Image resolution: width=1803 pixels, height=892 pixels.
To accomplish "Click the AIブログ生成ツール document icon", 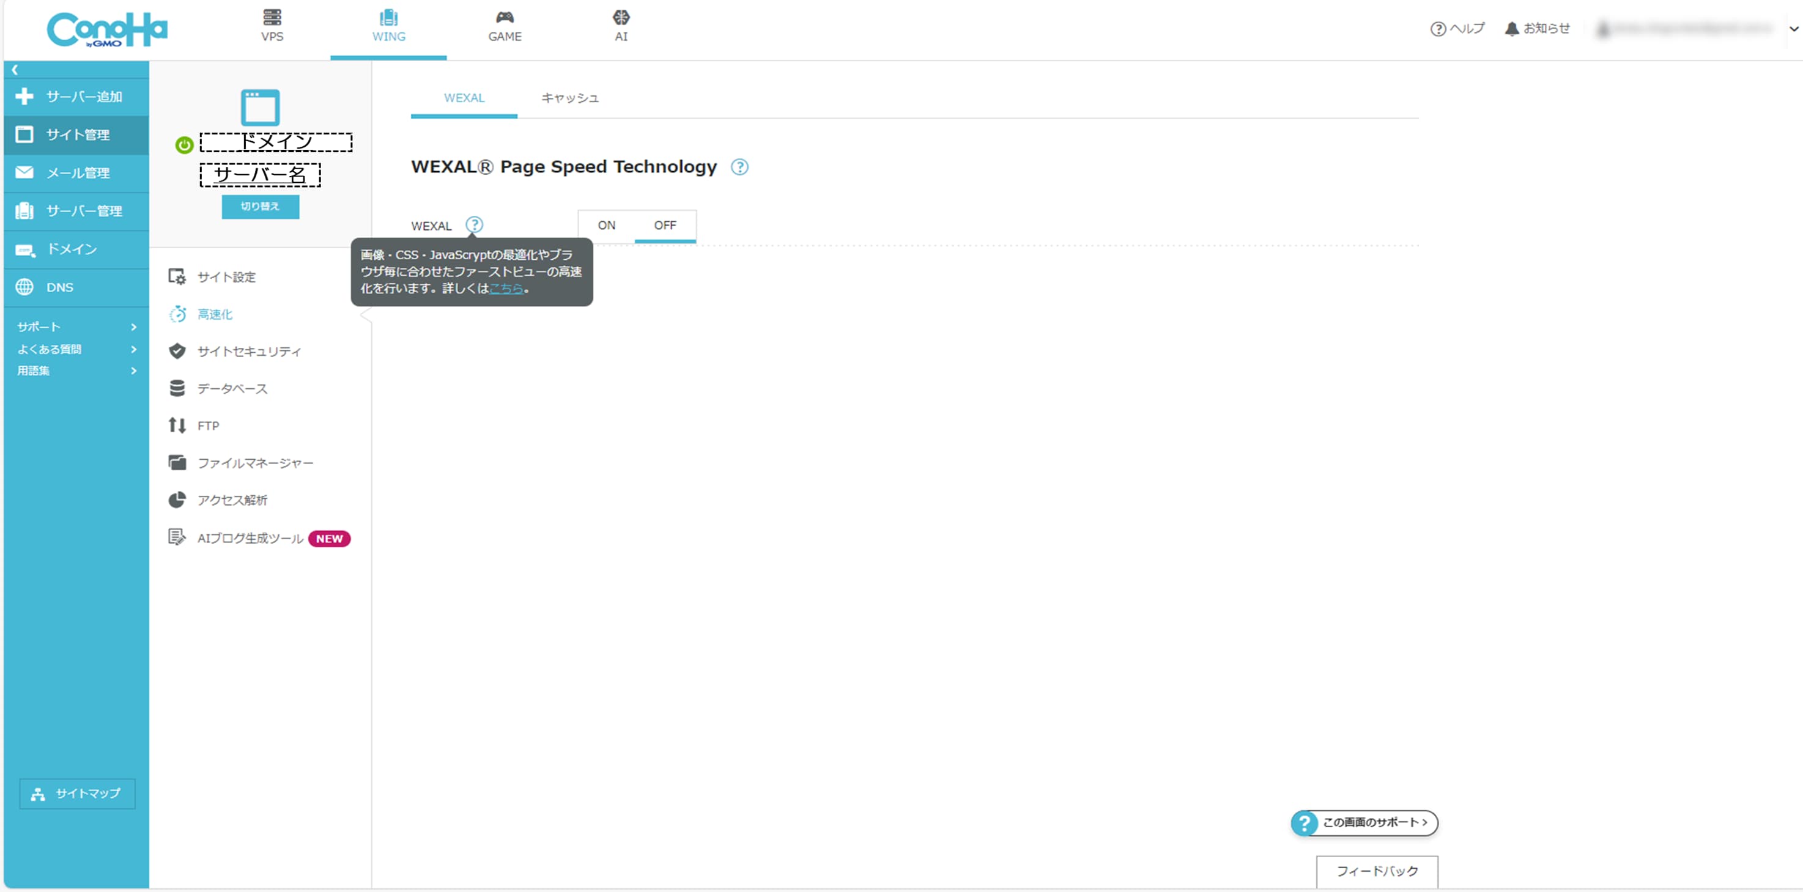I will (177, 537).
